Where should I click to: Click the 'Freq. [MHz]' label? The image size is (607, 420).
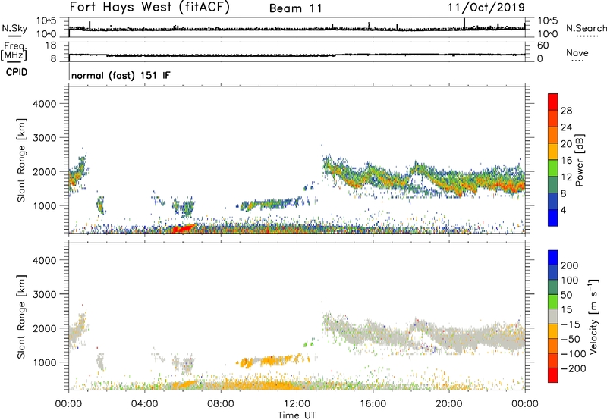14,51
